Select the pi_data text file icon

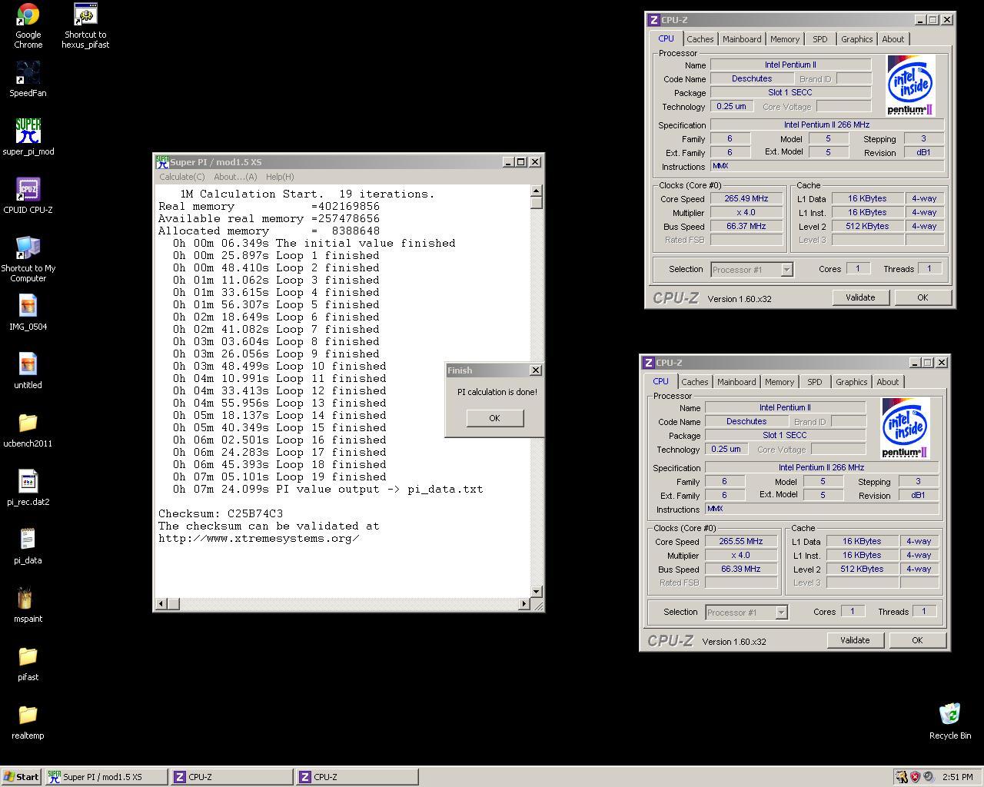28,540
